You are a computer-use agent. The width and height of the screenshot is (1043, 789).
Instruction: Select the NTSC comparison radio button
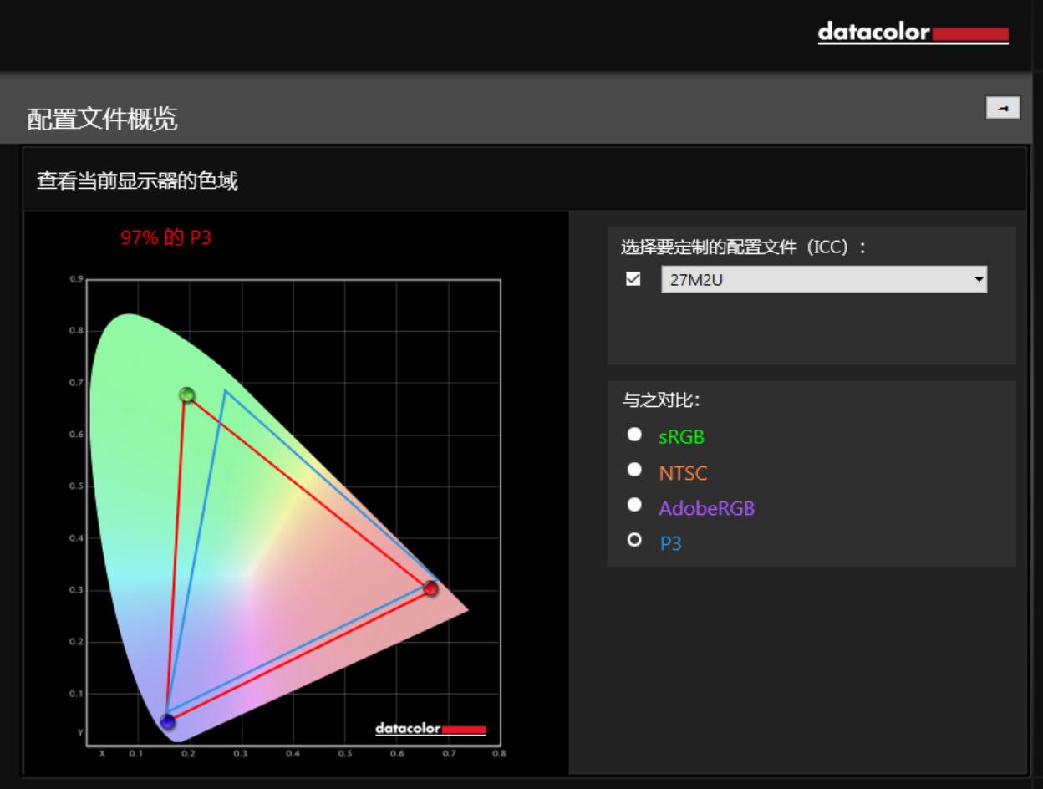(634, 470)
